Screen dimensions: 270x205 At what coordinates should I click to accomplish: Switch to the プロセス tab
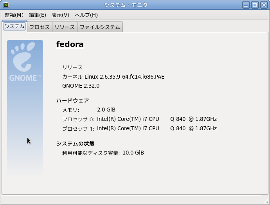(x=40, y=27)
